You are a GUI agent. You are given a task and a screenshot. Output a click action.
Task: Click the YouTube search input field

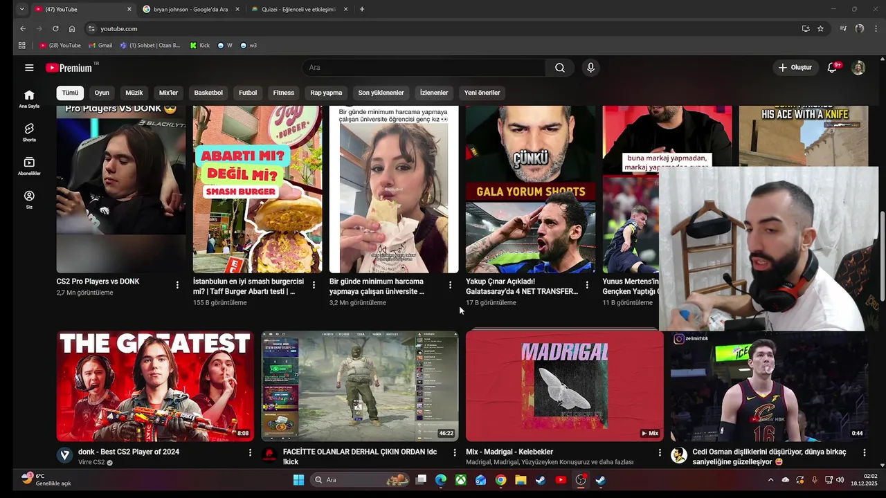(424, 68)
